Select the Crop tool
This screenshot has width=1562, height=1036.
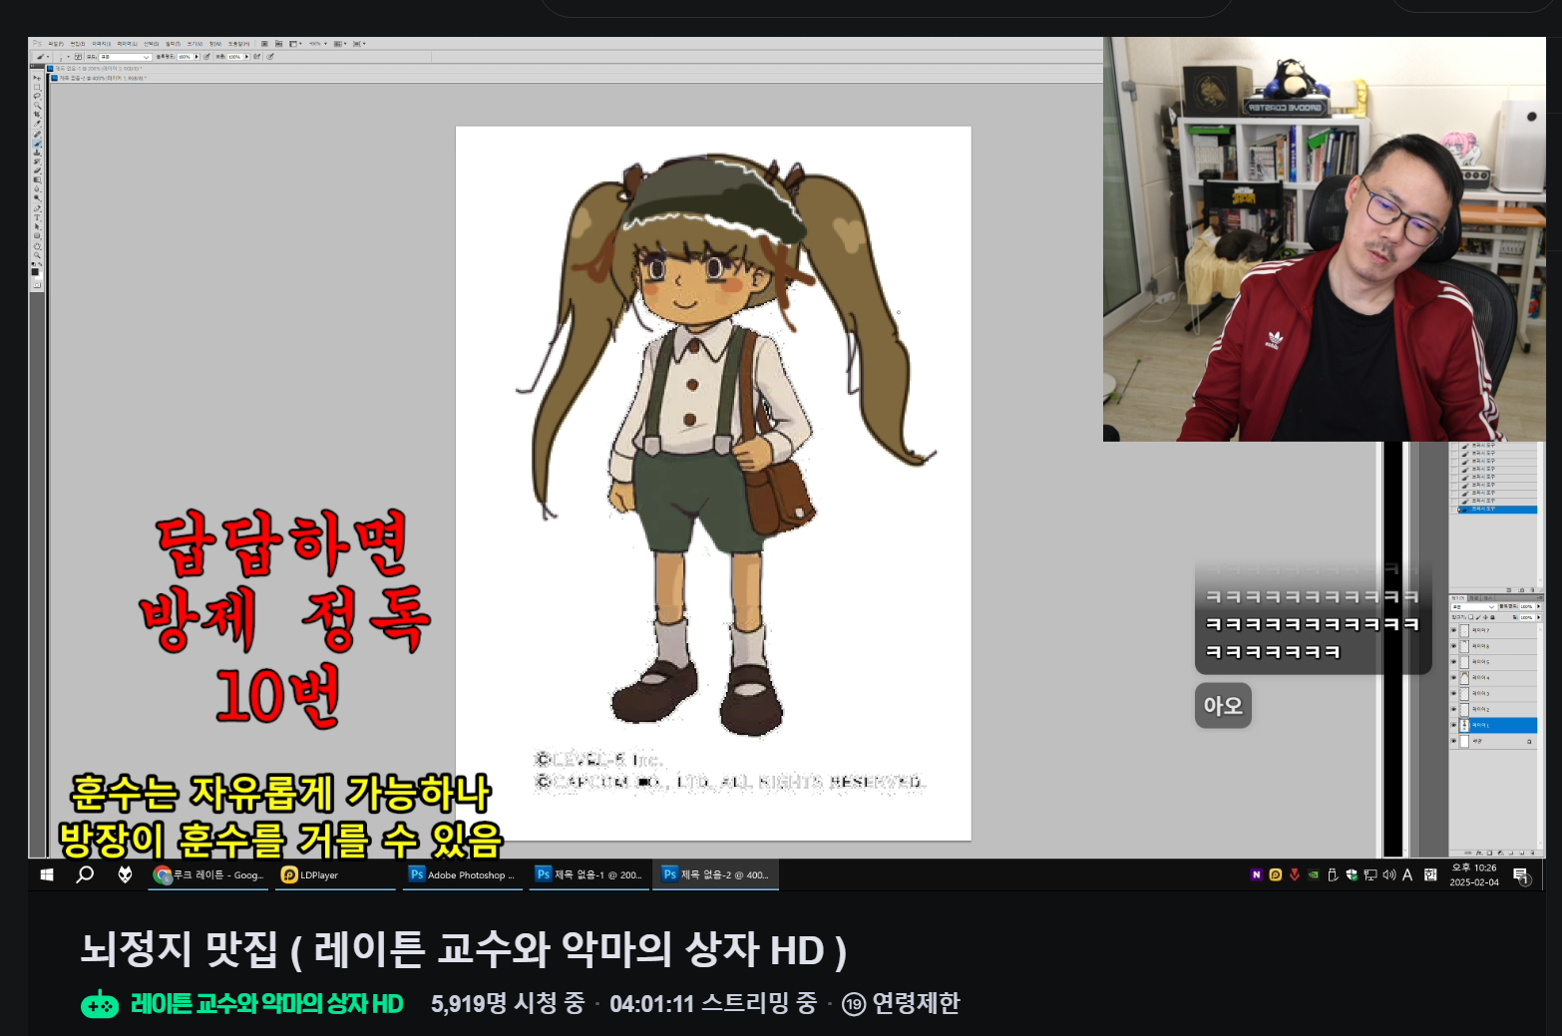coord(37,115)
